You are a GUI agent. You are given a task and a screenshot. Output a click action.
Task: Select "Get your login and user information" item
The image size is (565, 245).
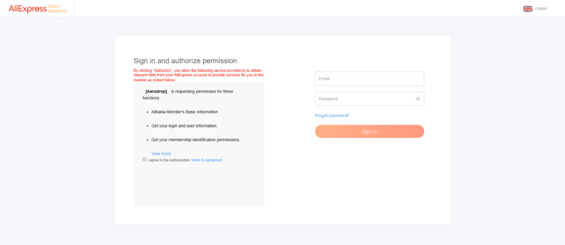click(x=184, y=126)
